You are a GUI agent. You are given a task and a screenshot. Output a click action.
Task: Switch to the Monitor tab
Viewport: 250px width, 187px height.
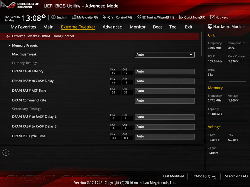tap(138, 27)
